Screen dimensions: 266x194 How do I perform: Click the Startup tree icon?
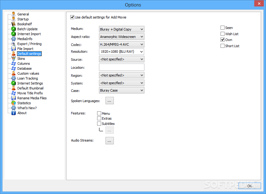(x=14, y=19)
